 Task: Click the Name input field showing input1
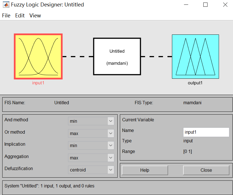pyautogui.click(x=206, y=132)
